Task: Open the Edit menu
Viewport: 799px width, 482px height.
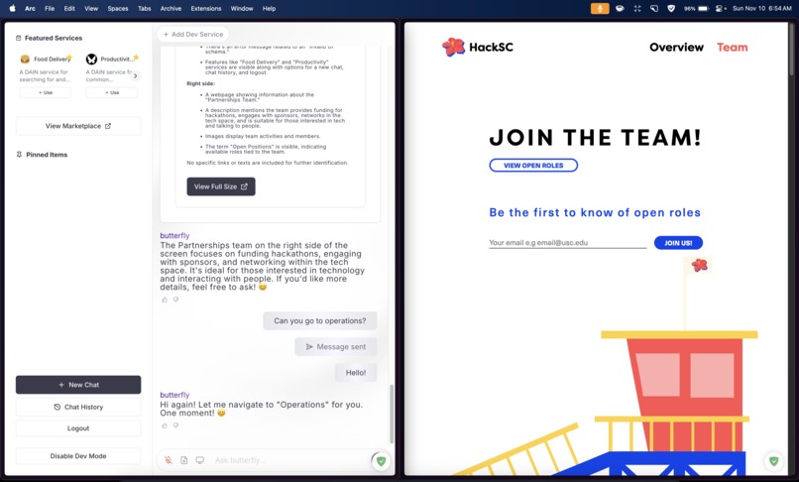Action: [x=69, y=9]
